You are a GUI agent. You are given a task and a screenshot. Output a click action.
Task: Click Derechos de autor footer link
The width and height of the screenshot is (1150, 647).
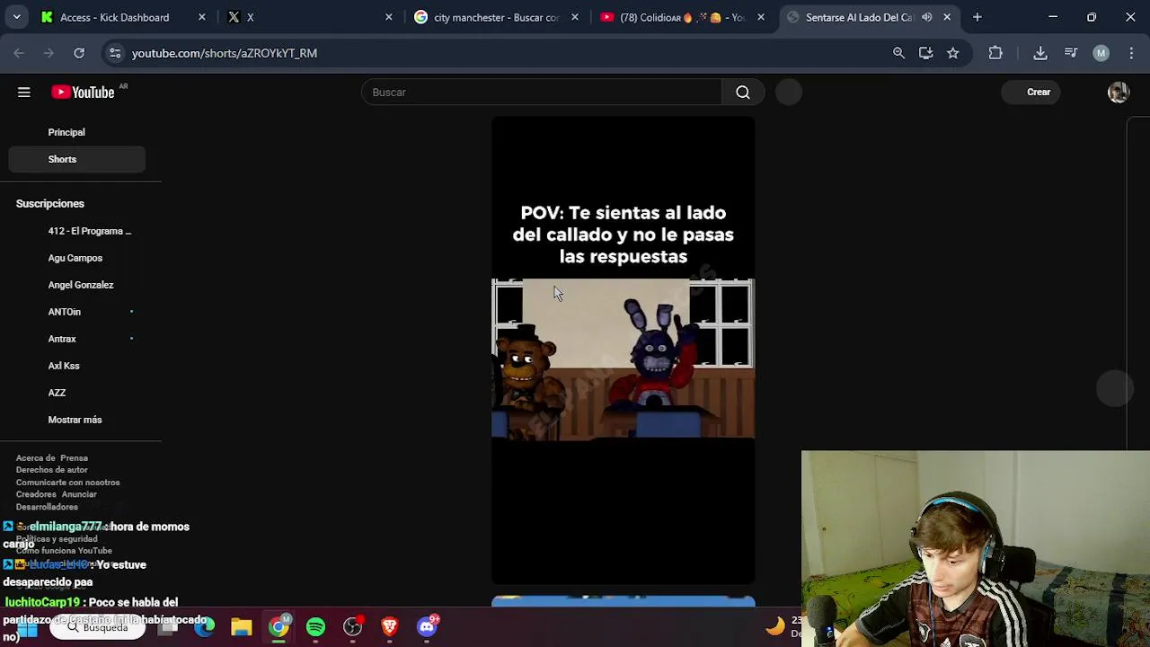point(51,470)
